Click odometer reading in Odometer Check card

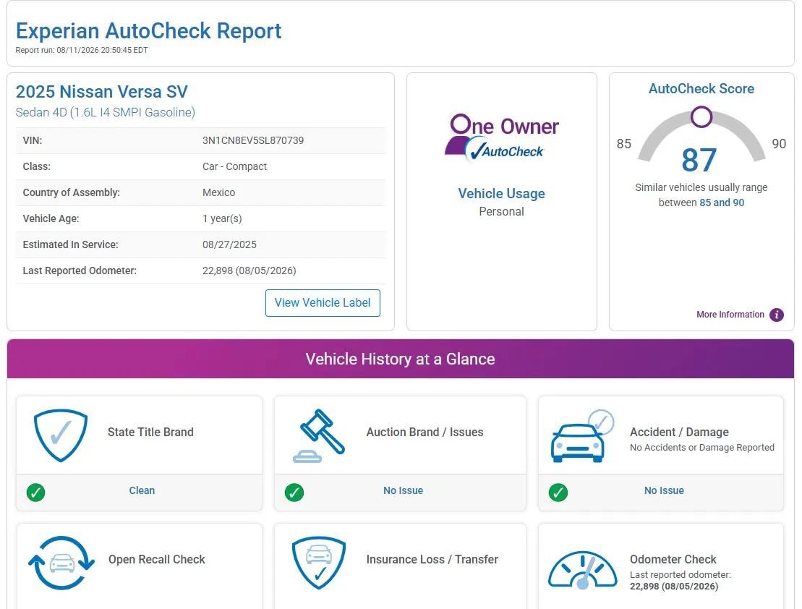(673, 587)
